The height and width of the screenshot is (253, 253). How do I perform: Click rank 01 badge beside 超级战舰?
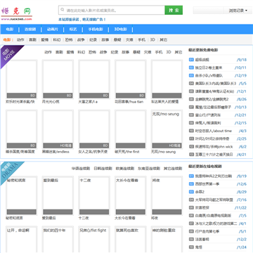191,60
